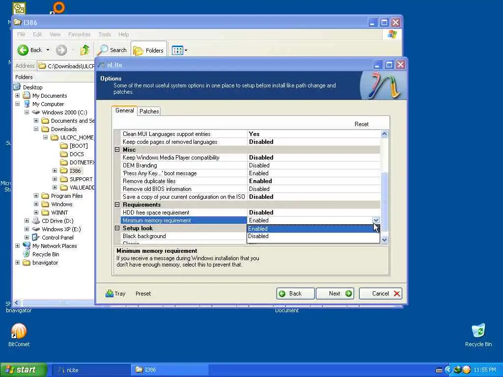Viewport: 503px width, 377px height.
Task: Click the Address bar path field
Action: (x=66, y=66)
